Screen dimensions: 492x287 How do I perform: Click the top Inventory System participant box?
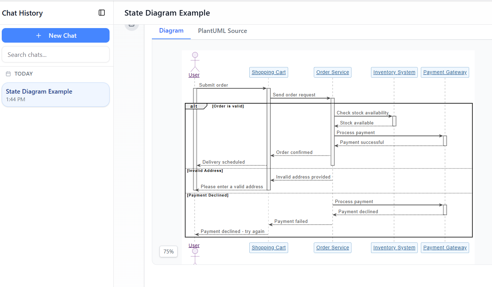[x=394, y=72]
